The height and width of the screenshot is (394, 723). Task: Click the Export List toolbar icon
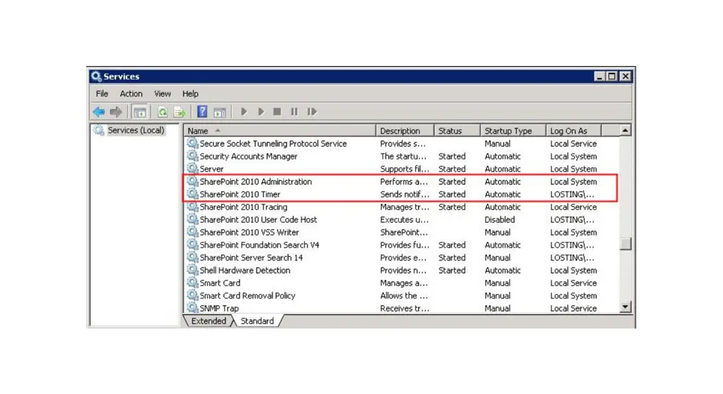click(x=180, y=111)
